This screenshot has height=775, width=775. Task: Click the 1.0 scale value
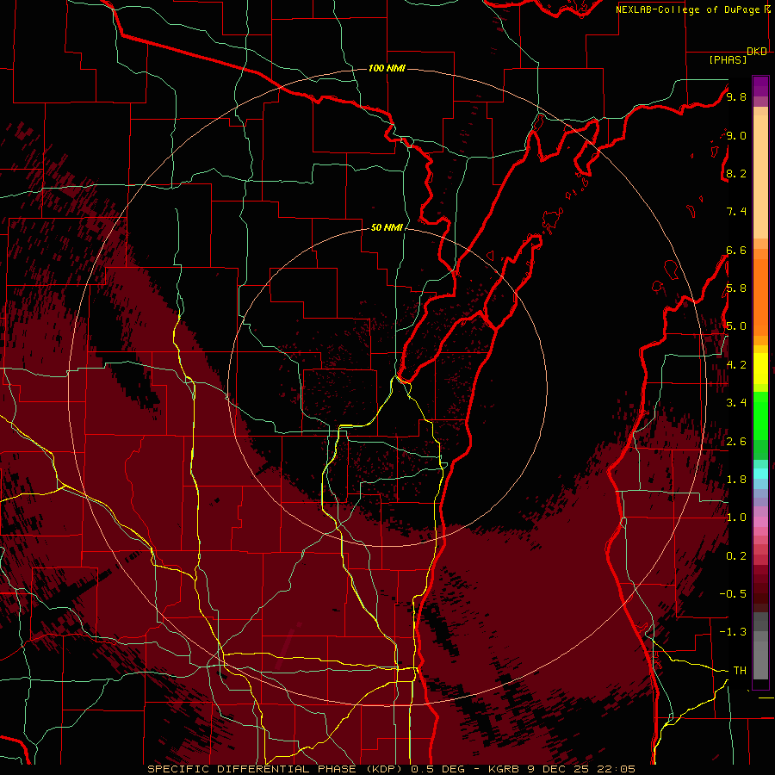[x=736, y=518]
